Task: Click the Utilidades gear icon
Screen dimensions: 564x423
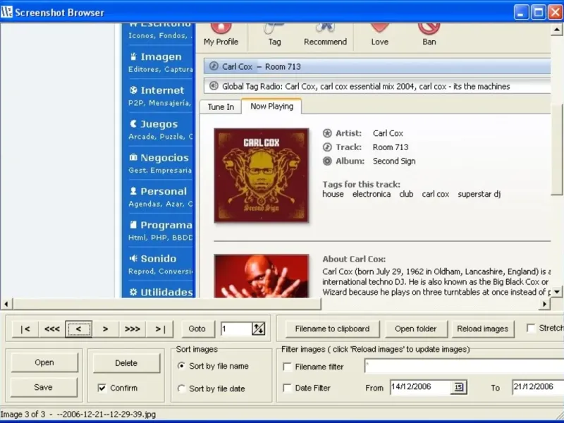Action: pos(133,292)
